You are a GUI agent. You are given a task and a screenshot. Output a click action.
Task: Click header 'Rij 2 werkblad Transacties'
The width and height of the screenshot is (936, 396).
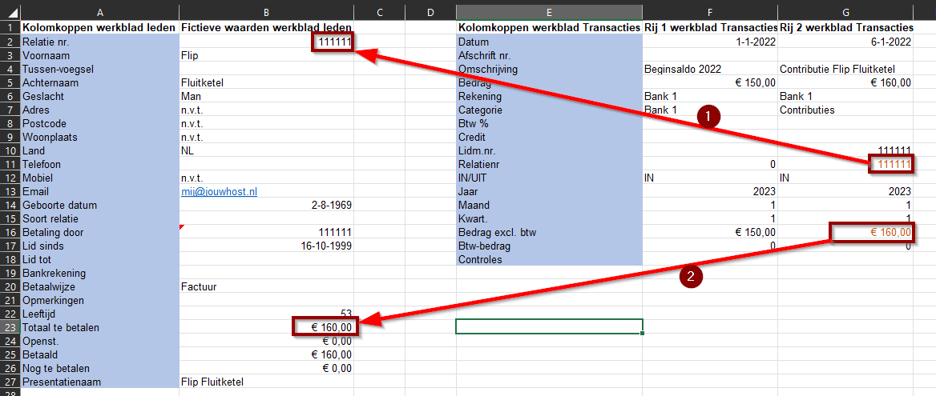(x=845, y=27)
